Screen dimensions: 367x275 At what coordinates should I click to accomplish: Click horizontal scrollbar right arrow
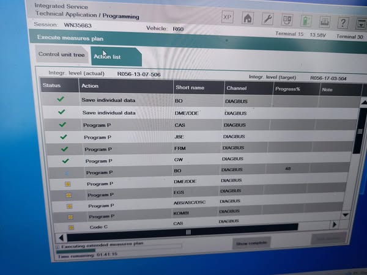point(335,224)
